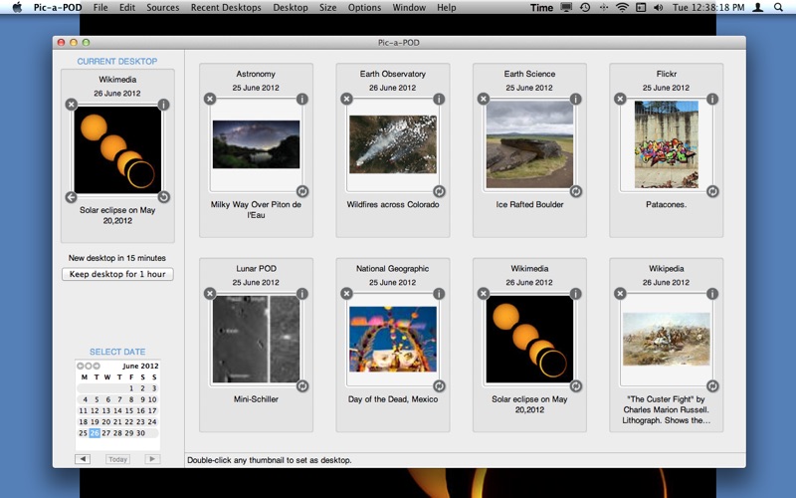Reload the current desktop Wikimedia image
Image resolution: width=796 pixels, height=498 pixels.
tap(164, 196)
